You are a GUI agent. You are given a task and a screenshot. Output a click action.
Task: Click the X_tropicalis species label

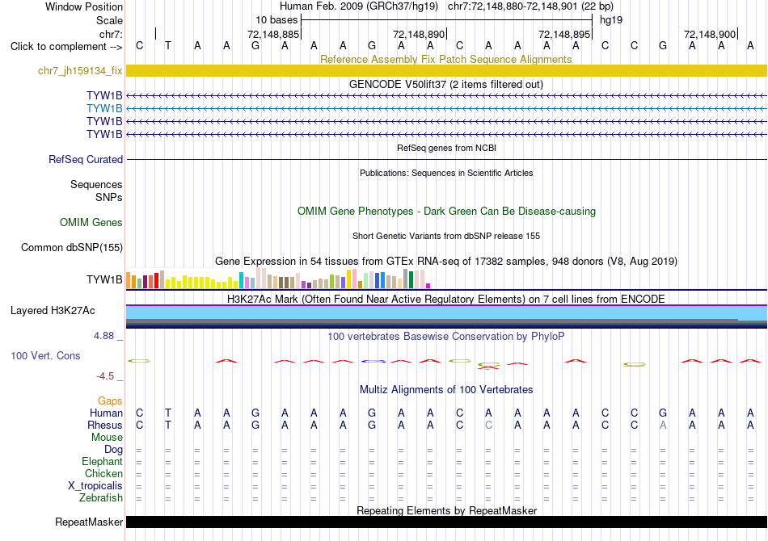95,486
